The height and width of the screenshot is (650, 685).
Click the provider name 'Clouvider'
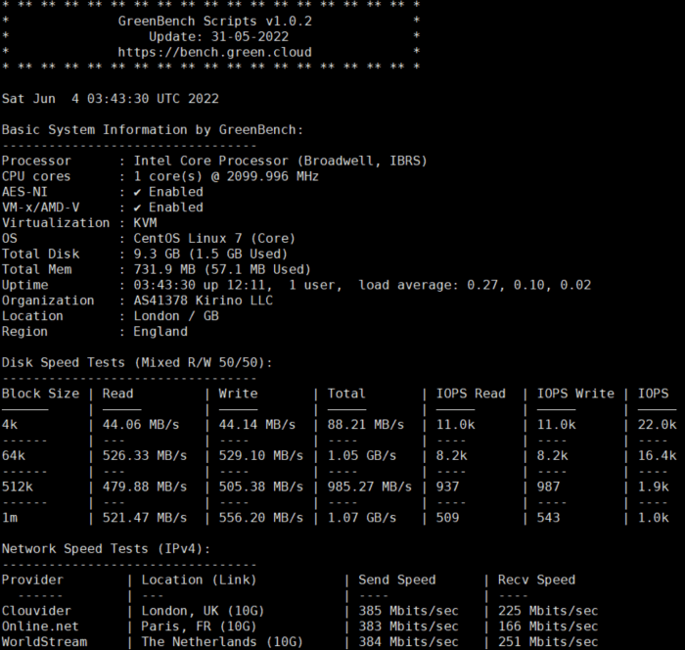click(x=36, y=611)
